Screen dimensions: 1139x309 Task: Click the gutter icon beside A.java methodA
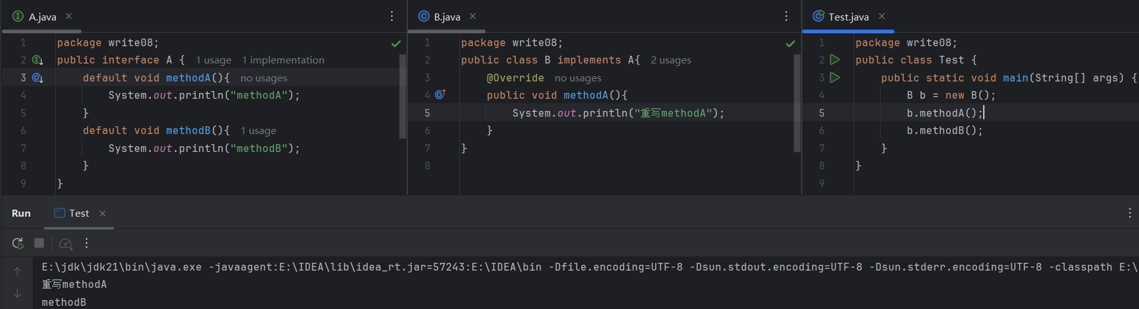tap(38, 78)
